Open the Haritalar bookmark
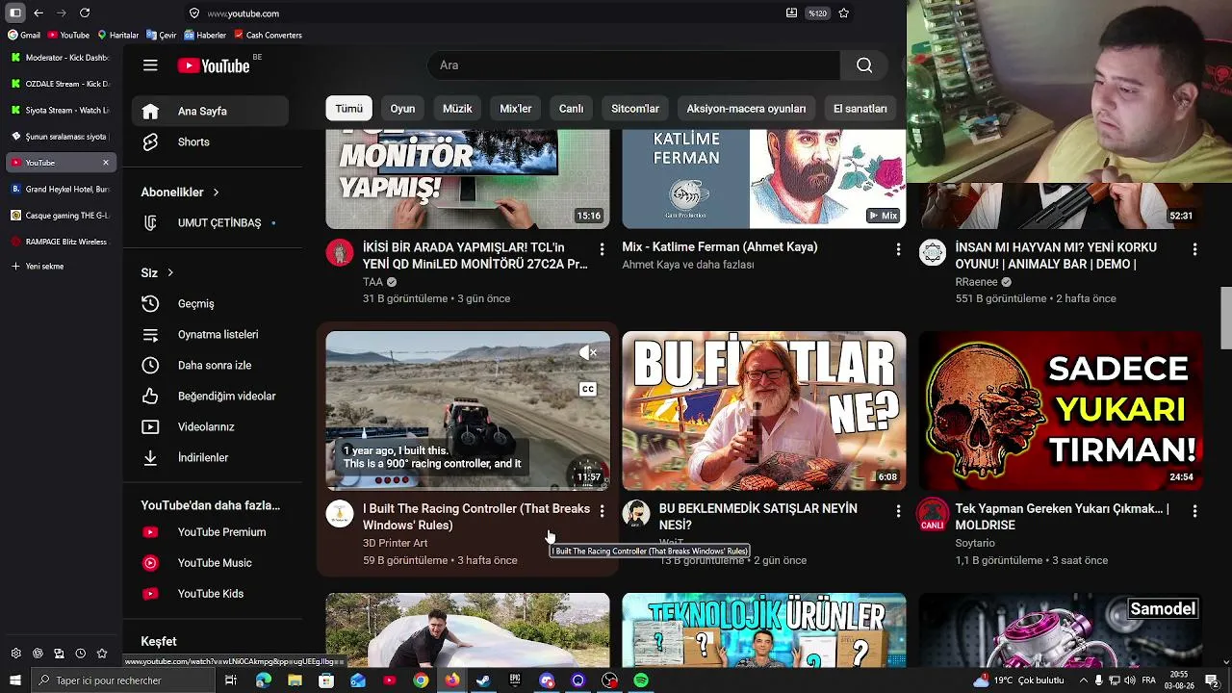 [117, 36]
